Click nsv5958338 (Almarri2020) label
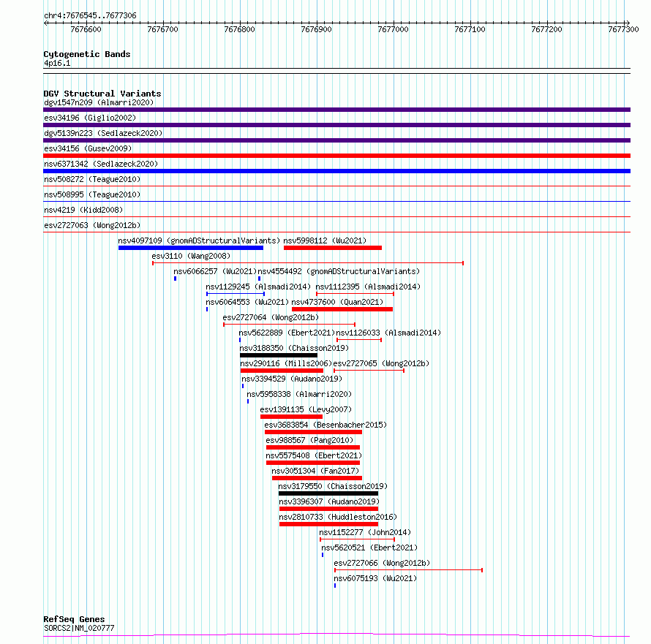The height and width of the screenshot is (644, 651). (x=299, y=394)
